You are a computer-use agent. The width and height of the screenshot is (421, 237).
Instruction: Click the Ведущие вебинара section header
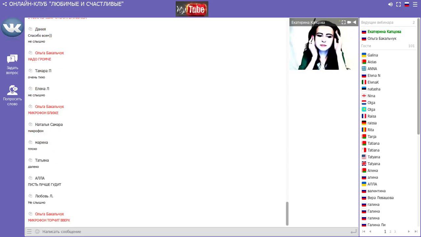coord(377,22)
